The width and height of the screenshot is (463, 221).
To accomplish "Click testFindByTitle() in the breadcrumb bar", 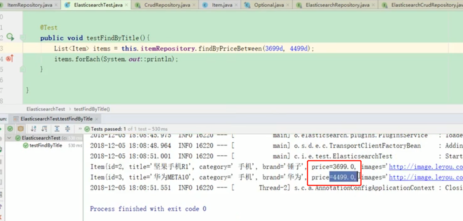I will tap(92, 109).
